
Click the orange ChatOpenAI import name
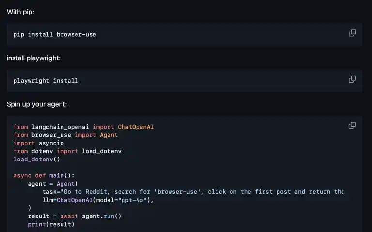coord(136,127)
